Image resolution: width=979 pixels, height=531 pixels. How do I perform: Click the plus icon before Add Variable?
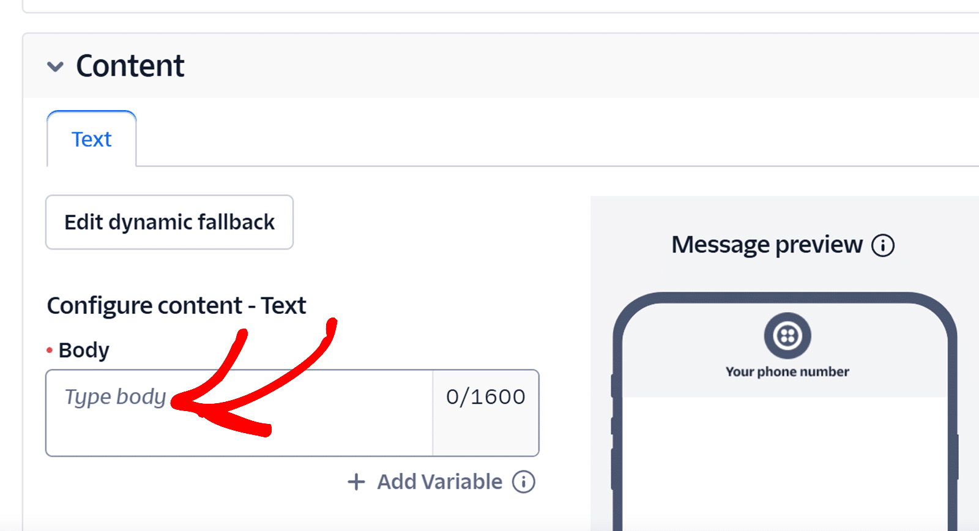pyautogui.click(x=355, y=482)
